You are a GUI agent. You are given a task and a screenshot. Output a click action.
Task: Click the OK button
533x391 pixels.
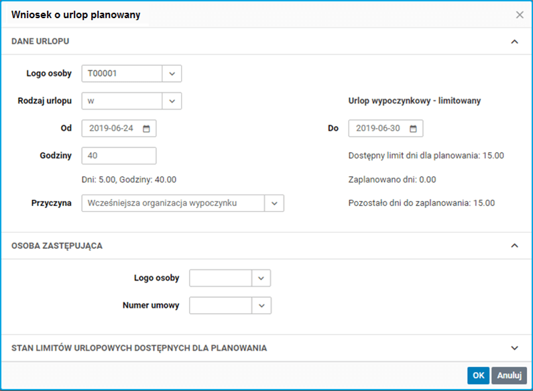(478, 376)
